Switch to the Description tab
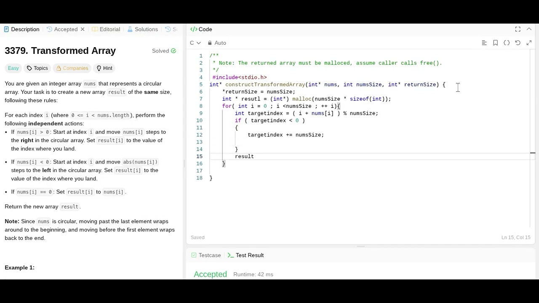539x303 pixels. [x=22, y=29]
